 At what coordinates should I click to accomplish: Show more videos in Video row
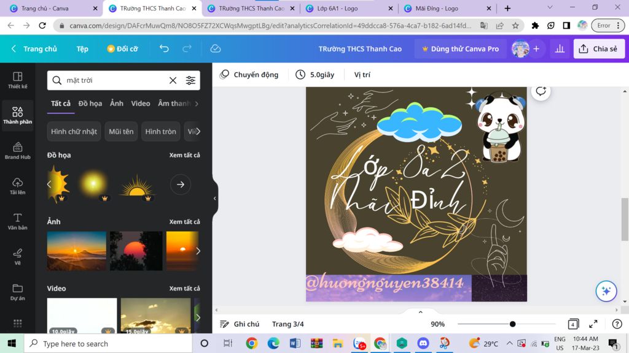[198, 317]
